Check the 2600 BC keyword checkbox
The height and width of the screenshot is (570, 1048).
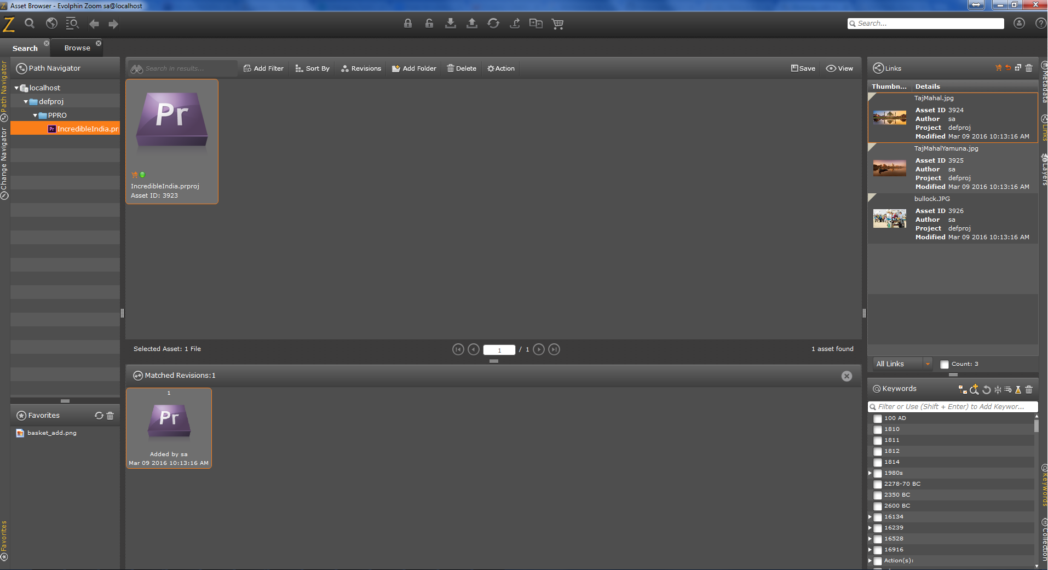point(878,506)
